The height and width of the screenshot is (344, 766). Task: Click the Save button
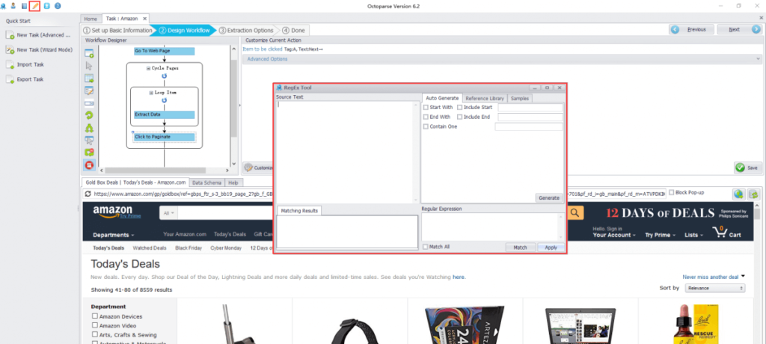pyautogui.click(x=748, y=168)
